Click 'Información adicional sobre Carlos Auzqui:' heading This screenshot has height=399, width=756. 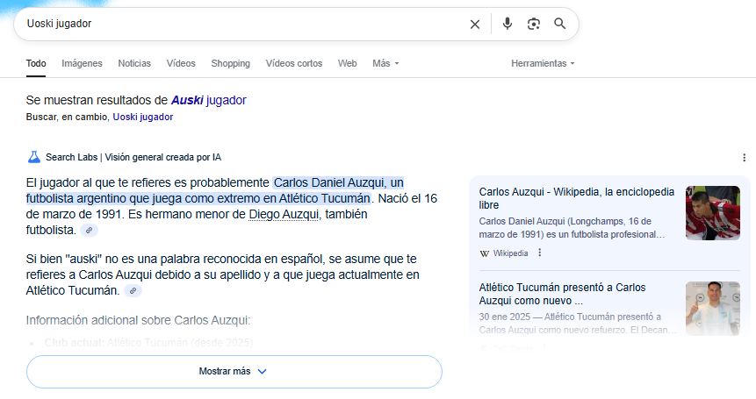[x=139, y=321]
